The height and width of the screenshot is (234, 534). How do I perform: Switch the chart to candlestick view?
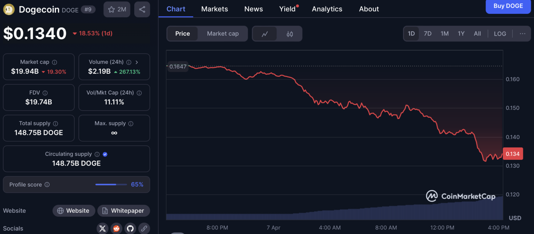(x=290, y=33)
